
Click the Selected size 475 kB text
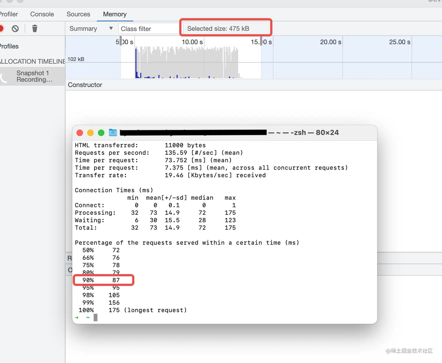point(218,28)
